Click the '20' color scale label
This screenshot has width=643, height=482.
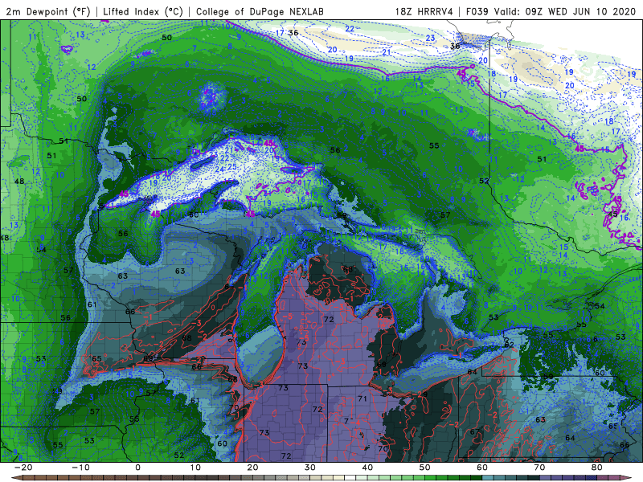pos(252,468)
